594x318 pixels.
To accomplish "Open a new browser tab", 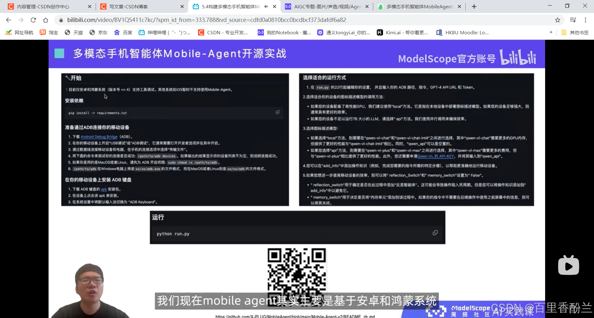I will coord(474,6).
